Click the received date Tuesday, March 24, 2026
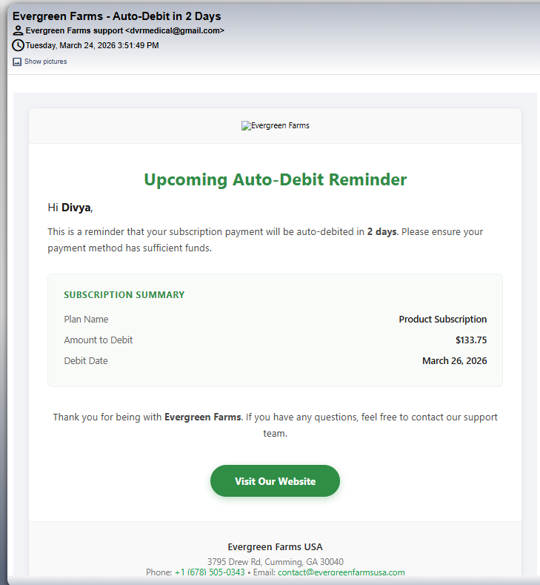 (92, 46)
